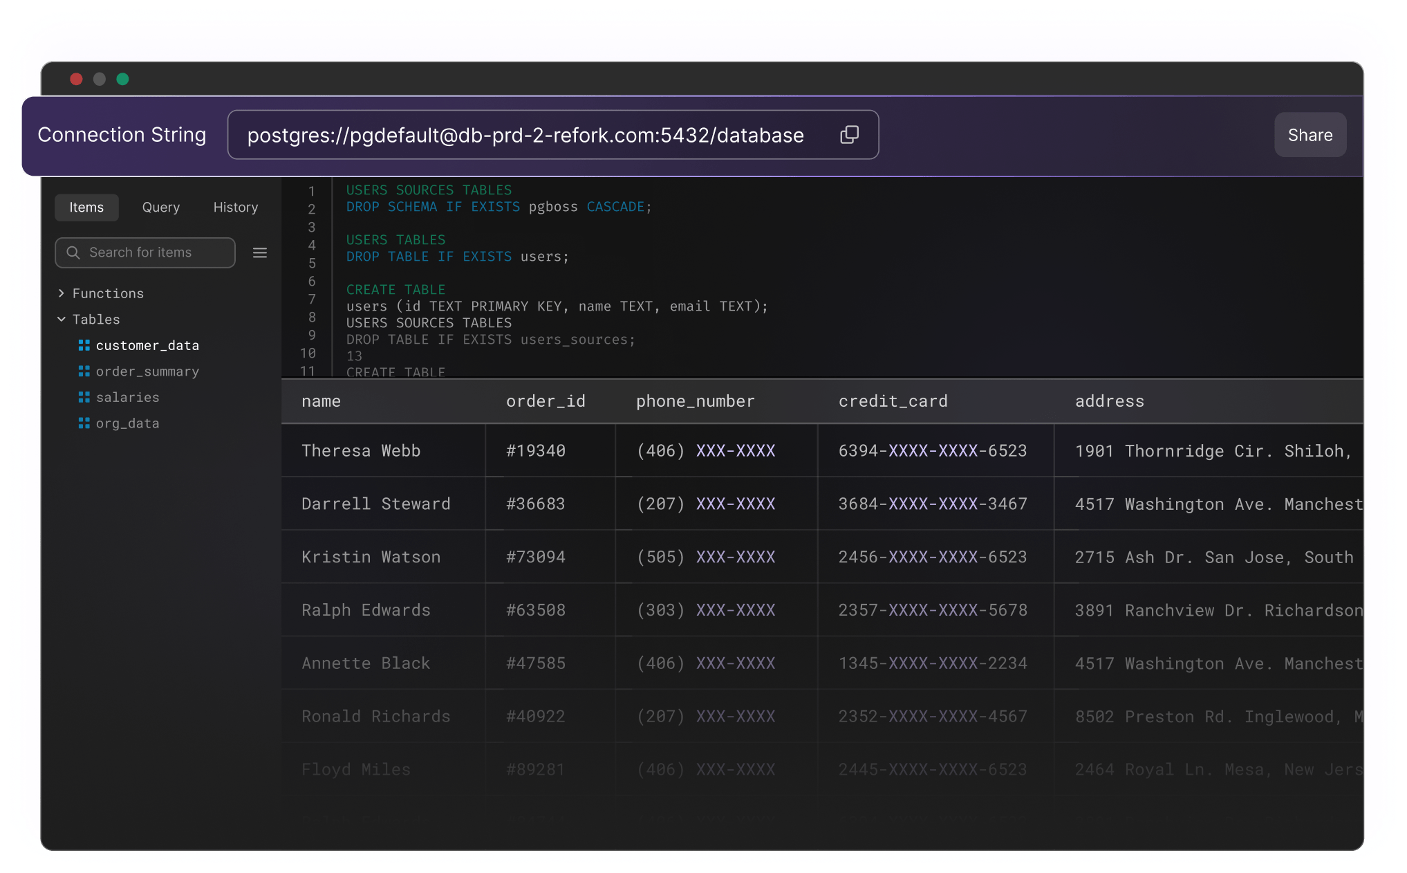Click the salaries table grid icon

pyautogui.click(x=84, y=397)
